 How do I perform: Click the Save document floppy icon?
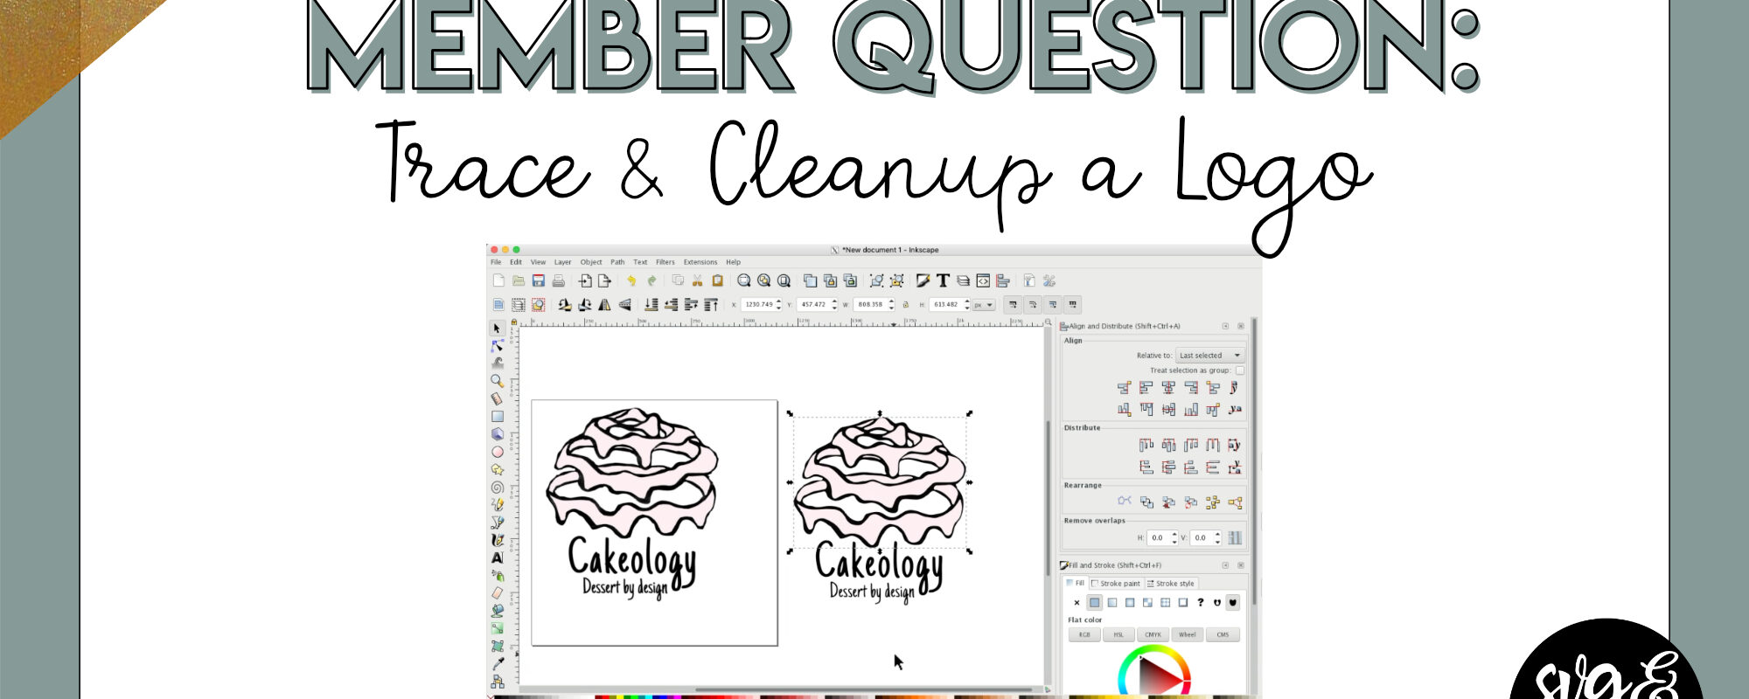tap(539, 280)
